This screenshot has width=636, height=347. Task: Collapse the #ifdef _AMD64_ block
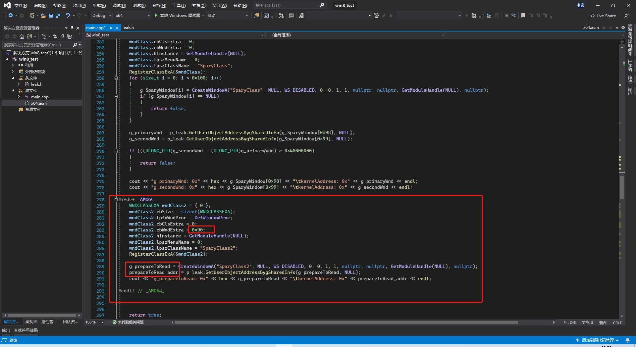coord(116,200)
